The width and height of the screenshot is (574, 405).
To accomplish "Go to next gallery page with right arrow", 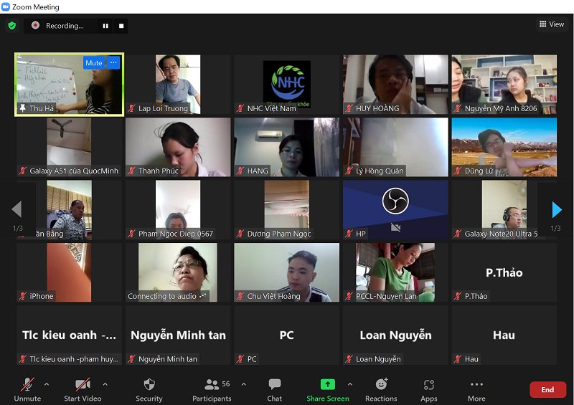I will pyautogui.click(x=557, y=209).
